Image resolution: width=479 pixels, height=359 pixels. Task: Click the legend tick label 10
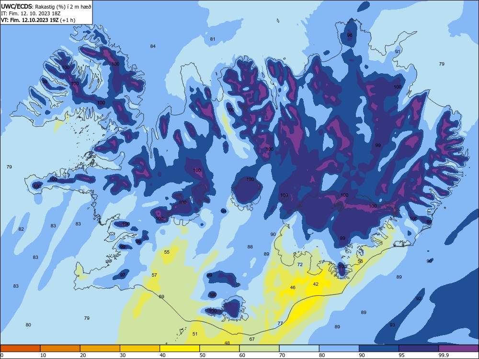point(43,355)
